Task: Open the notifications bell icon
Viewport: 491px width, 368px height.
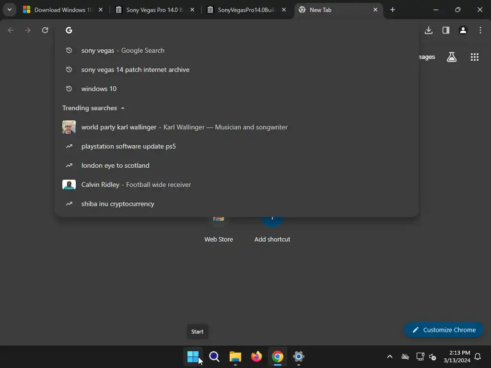Action: [x=478, y=356]
